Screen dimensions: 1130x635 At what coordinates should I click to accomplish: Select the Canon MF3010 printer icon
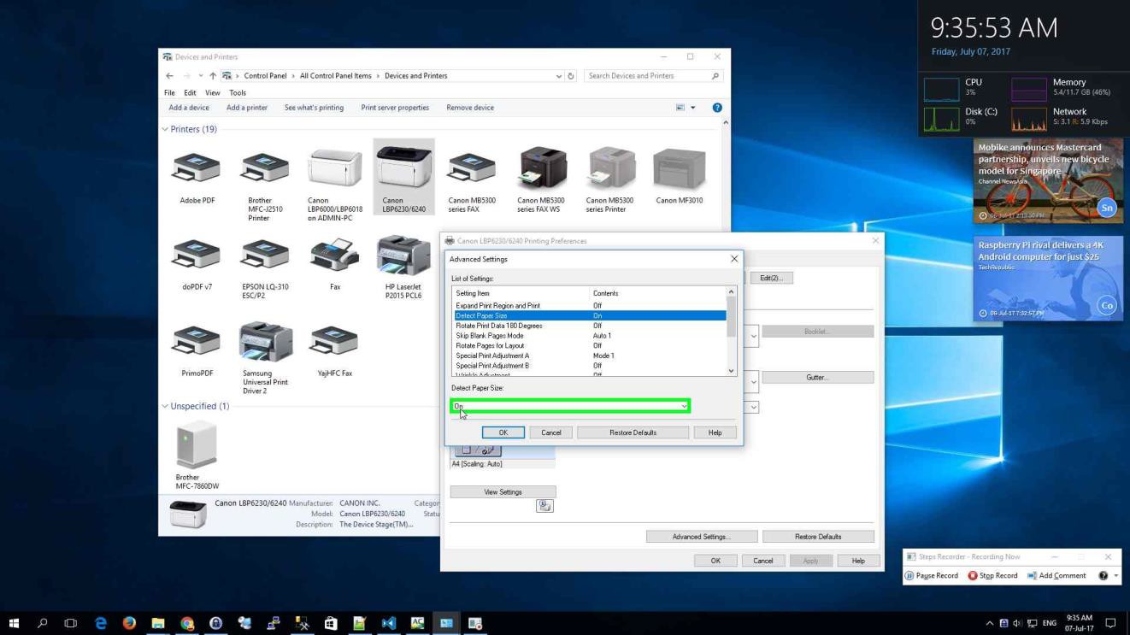click(679, 168)
